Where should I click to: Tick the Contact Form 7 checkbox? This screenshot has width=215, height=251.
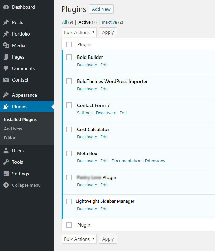click(69, 105)
